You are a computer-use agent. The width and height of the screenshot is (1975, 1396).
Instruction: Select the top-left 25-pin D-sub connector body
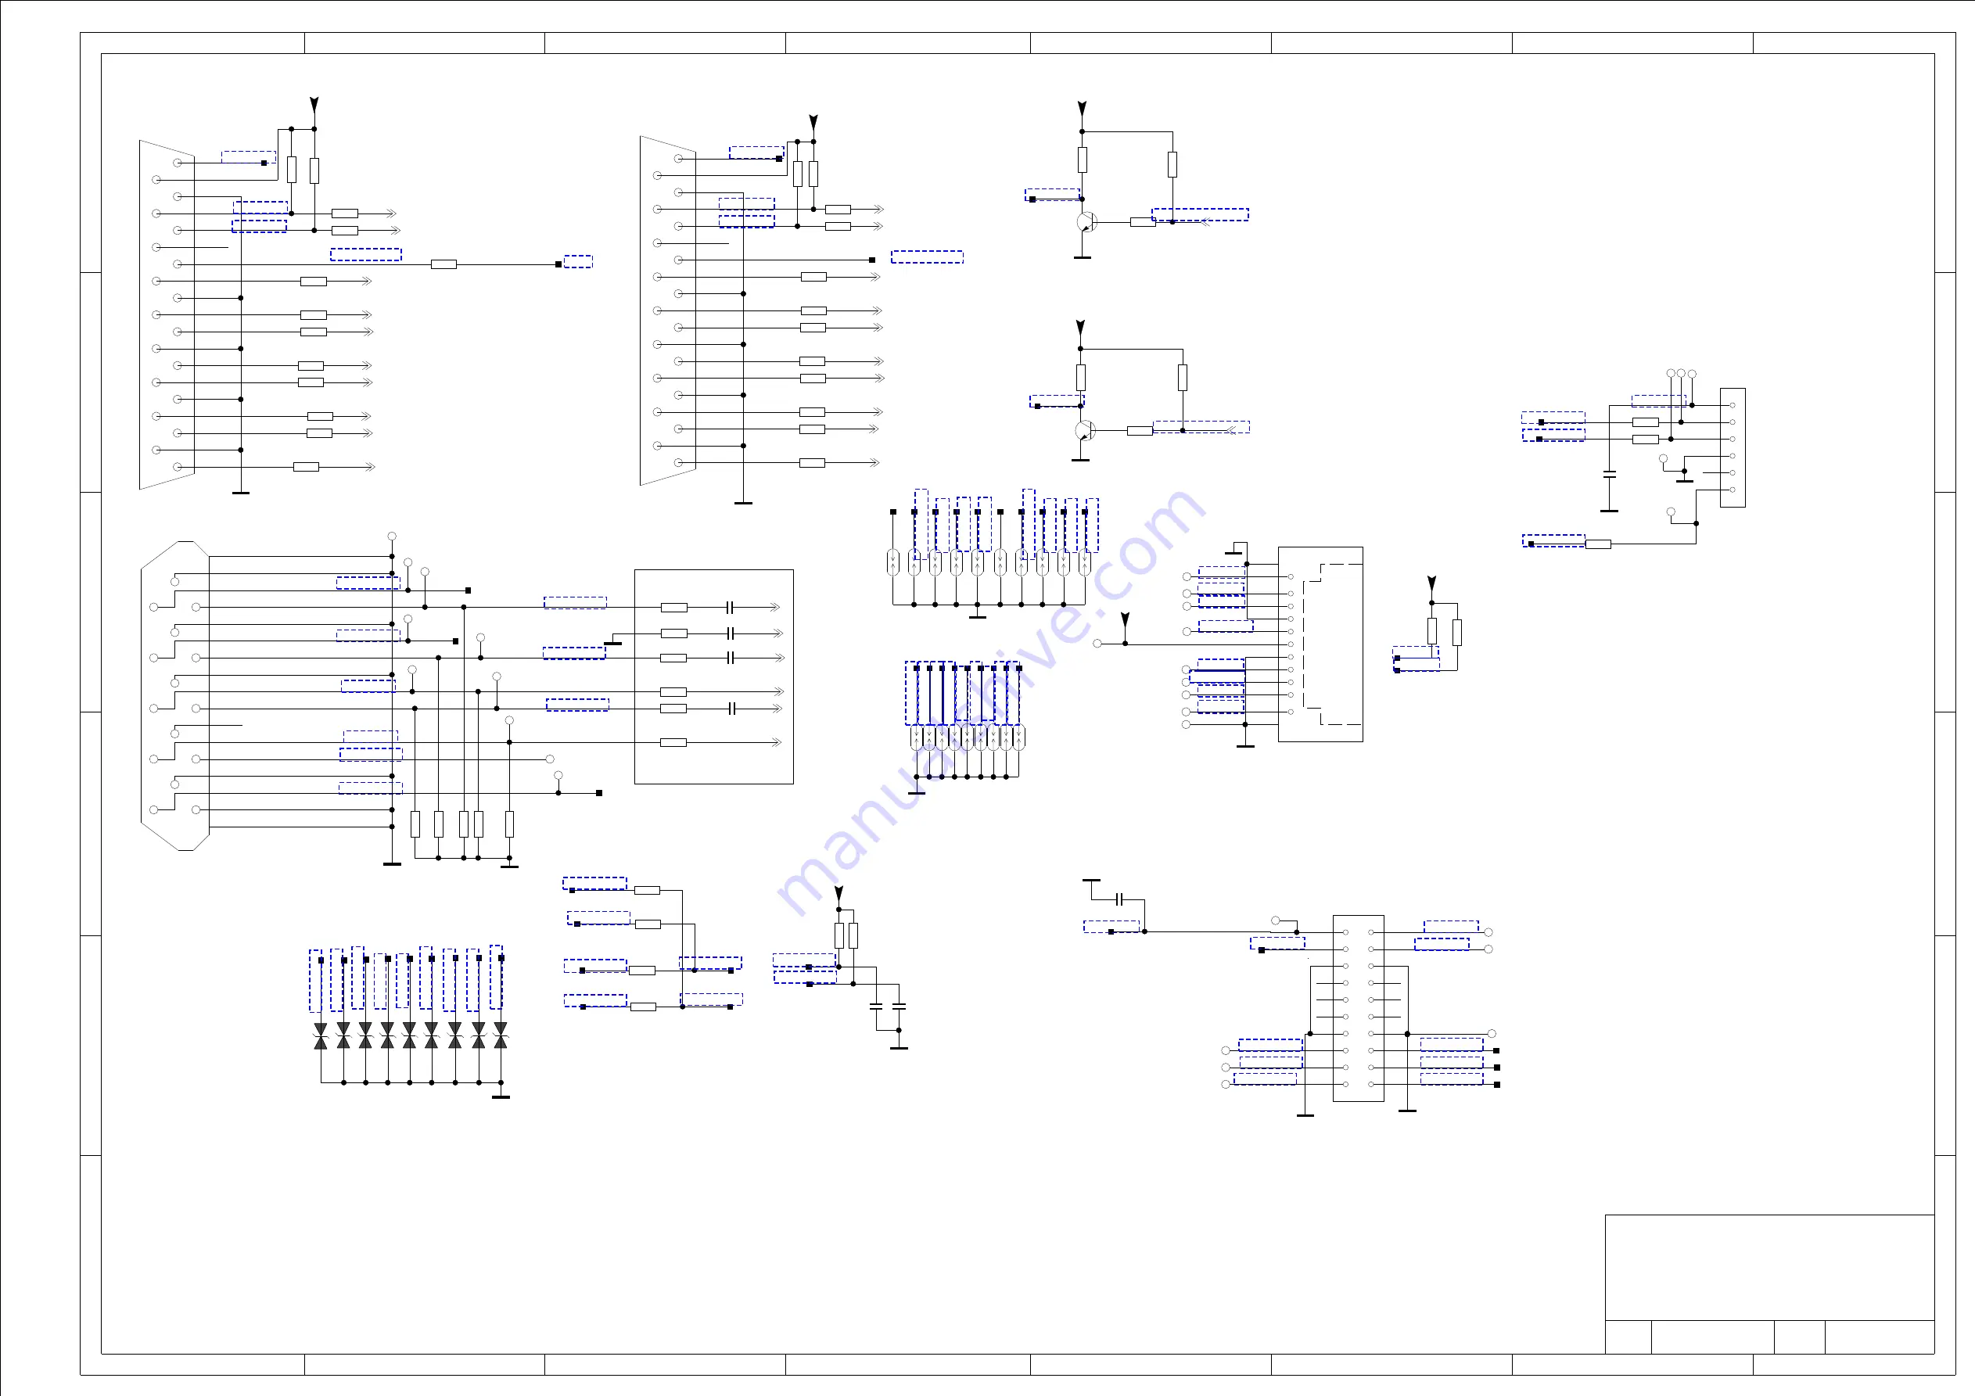(x=167, y=315)
